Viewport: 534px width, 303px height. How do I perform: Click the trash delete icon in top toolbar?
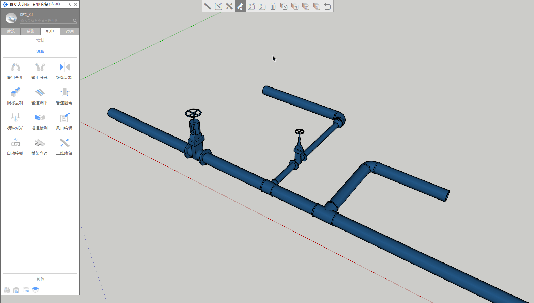[x=273, y=6]
